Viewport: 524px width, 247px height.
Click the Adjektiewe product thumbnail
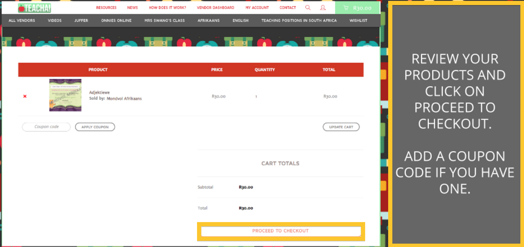coord(65,95)
